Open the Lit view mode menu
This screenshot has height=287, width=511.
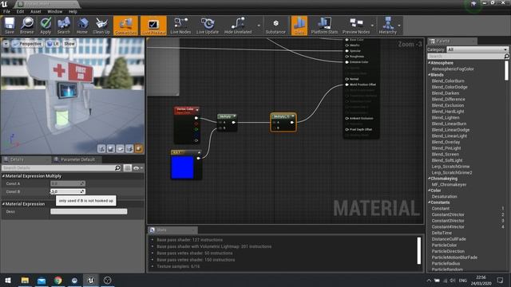(x=53, y=44)
